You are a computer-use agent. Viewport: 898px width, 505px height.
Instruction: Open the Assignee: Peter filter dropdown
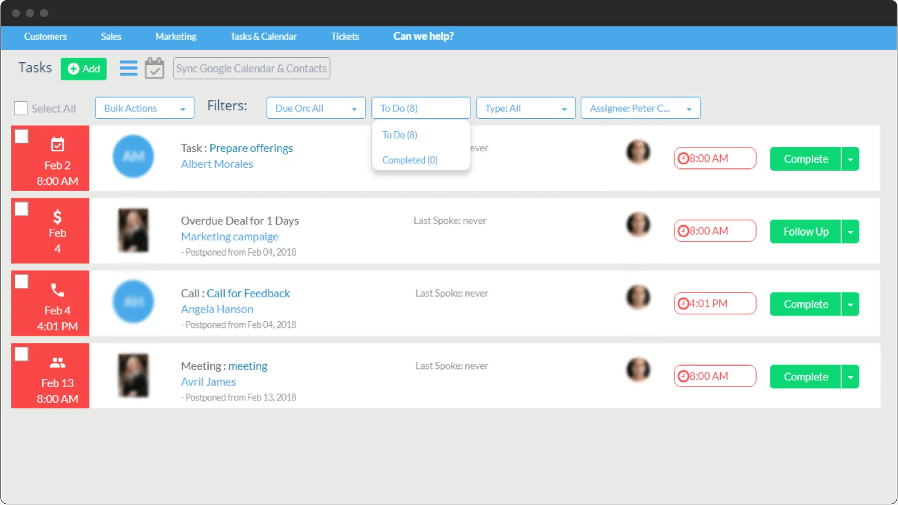[x=640, y=108]
